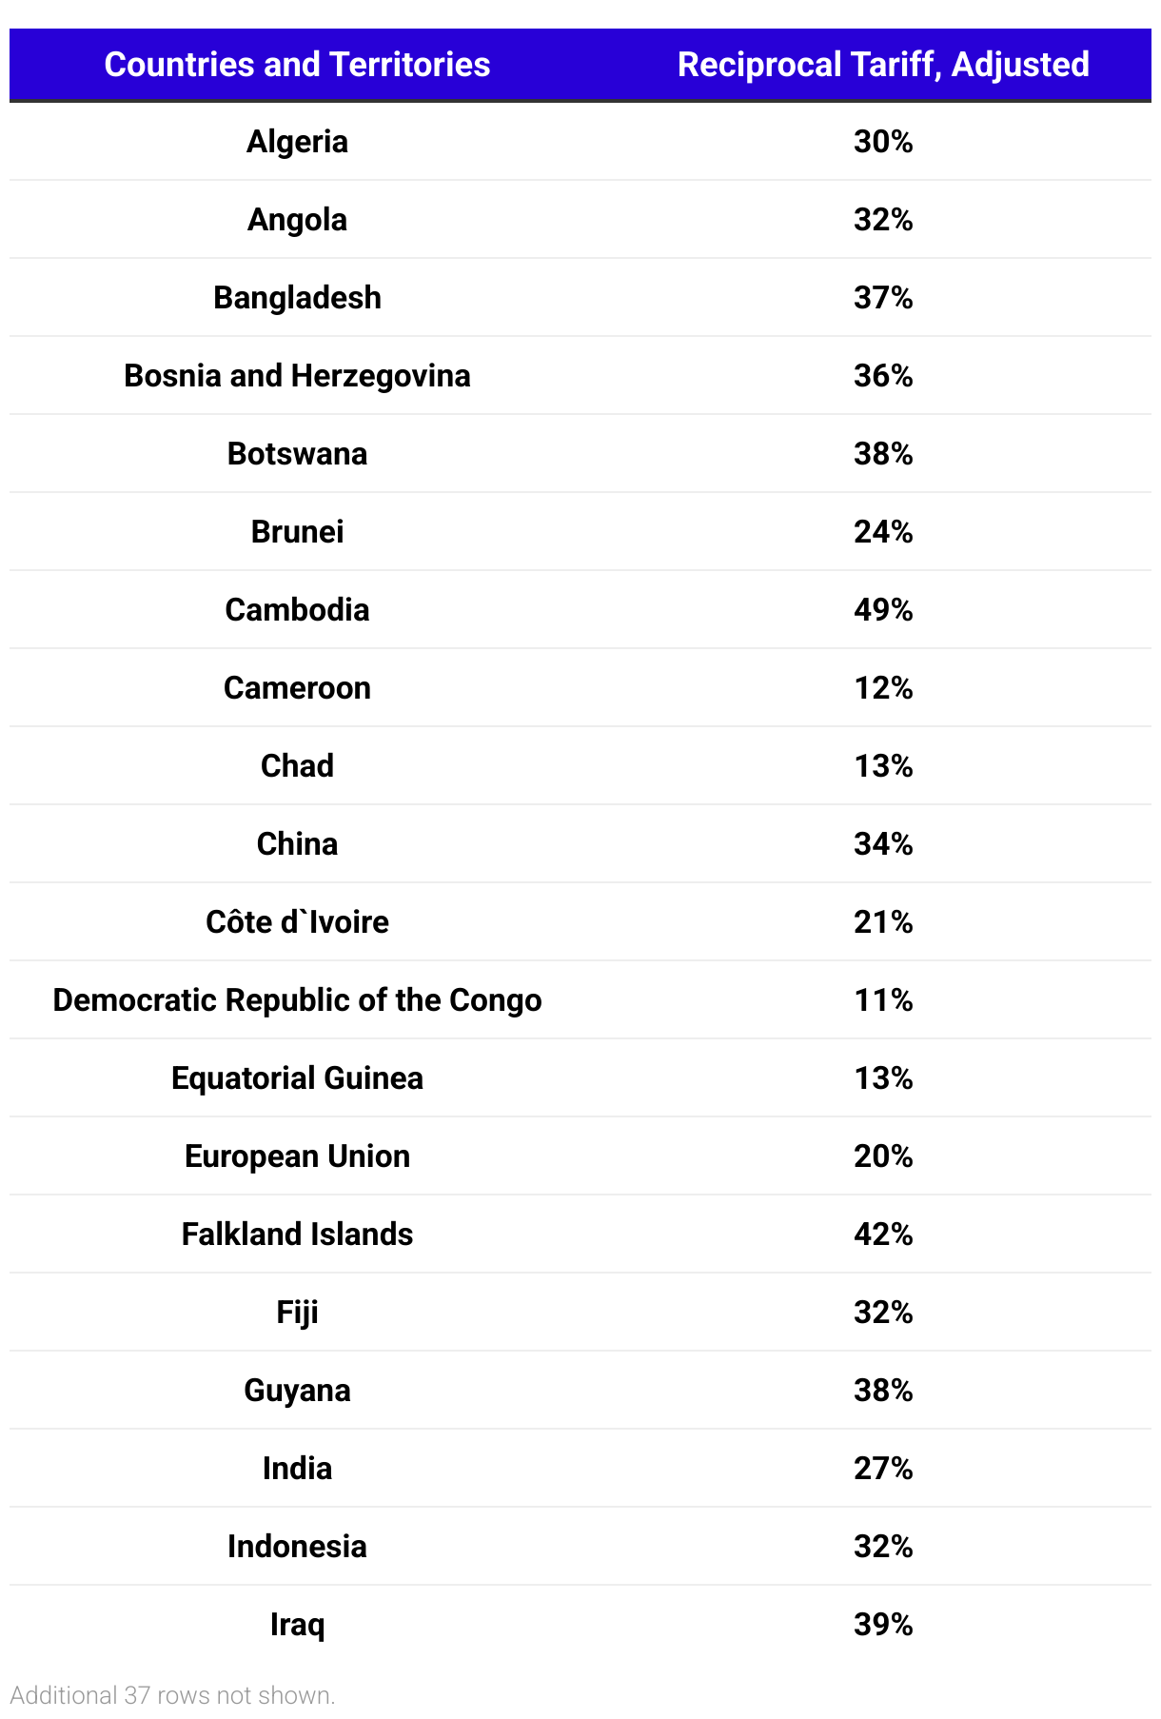Image resolution: width=1161 pixels, height=1719 pixels.
Task: Select the Angola country cell
Action: tap(297, 220)
